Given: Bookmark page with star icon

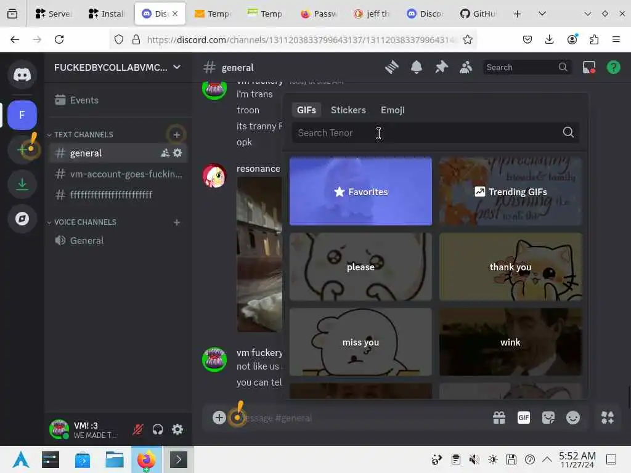Looking at the screenshot, I should [468, 39].
